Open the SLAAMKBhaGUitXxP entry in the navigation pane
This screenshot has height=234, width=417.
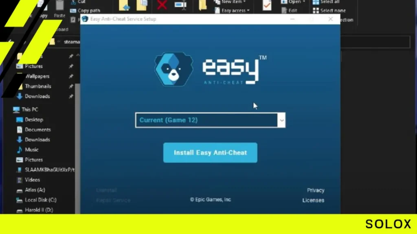click(x=45, y=170)
